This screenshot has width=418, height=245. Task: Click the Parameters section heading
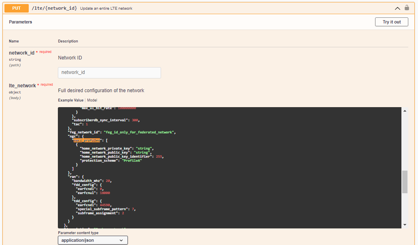click(21, 22)
